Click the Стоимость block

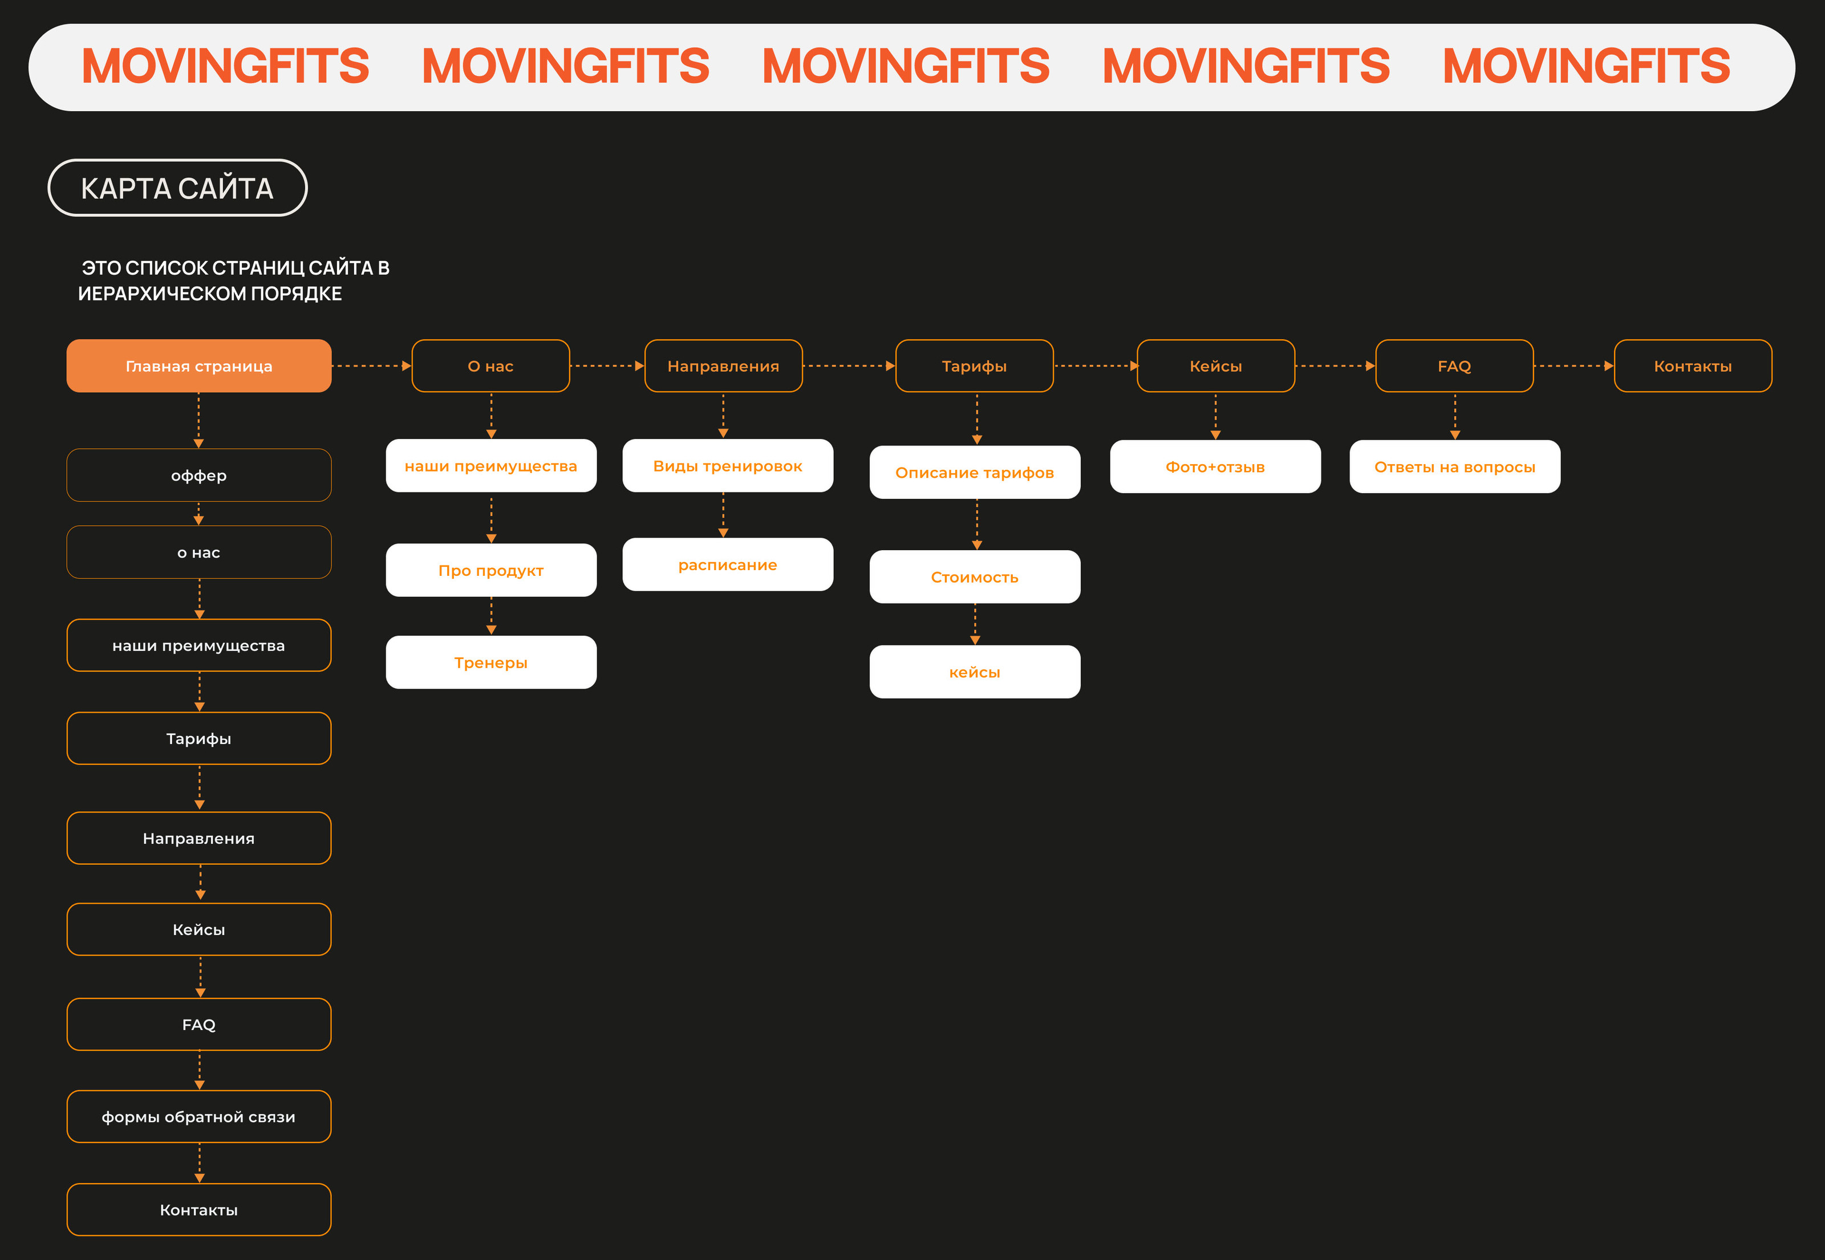click(x=975, y=577)
